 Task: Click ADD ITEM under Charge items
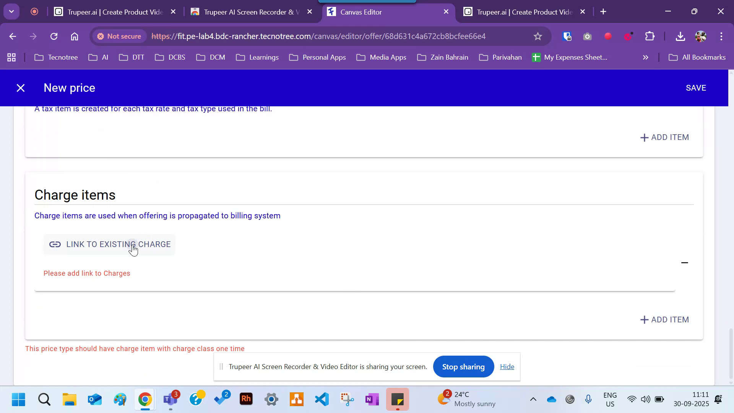click(x=664, y=320)
